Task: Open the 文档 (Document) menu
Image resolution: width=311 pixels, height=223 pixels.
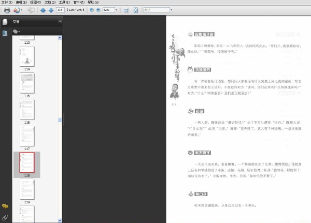Action: 50,2
